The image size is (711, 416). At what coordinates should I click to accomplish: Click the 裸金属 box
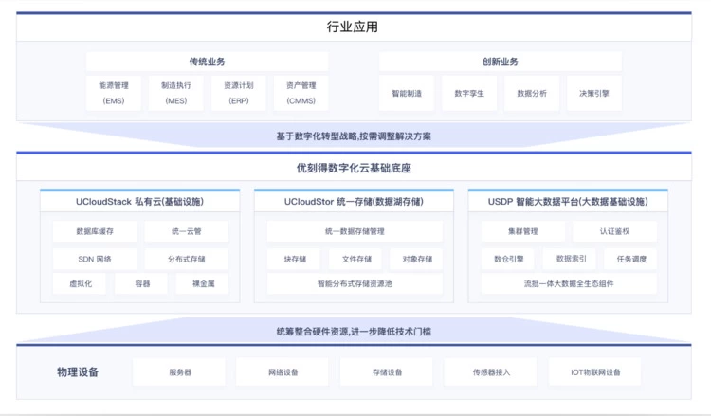click(x=202, y=284)
